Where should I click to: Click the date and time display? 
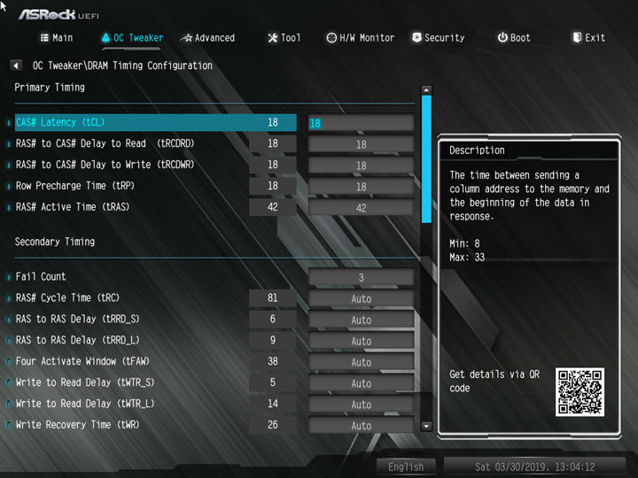534,466
